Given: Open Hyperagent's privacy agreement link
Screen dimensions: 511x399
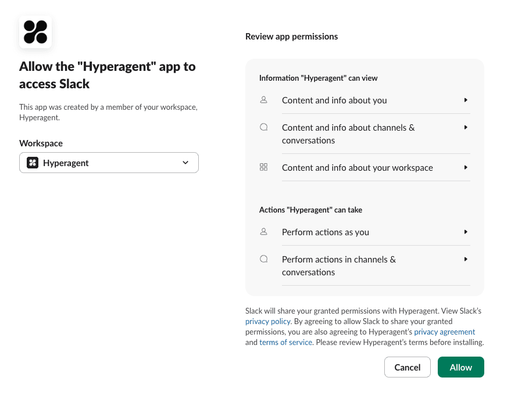Looking at the screenshot, I should [x=445, y=332].
